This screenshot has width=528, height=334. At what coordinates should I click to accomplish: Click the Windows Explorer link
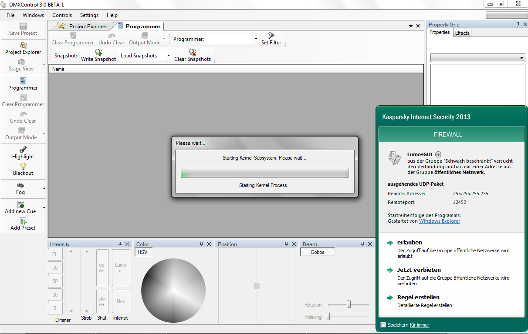click(x=439, y=221)
